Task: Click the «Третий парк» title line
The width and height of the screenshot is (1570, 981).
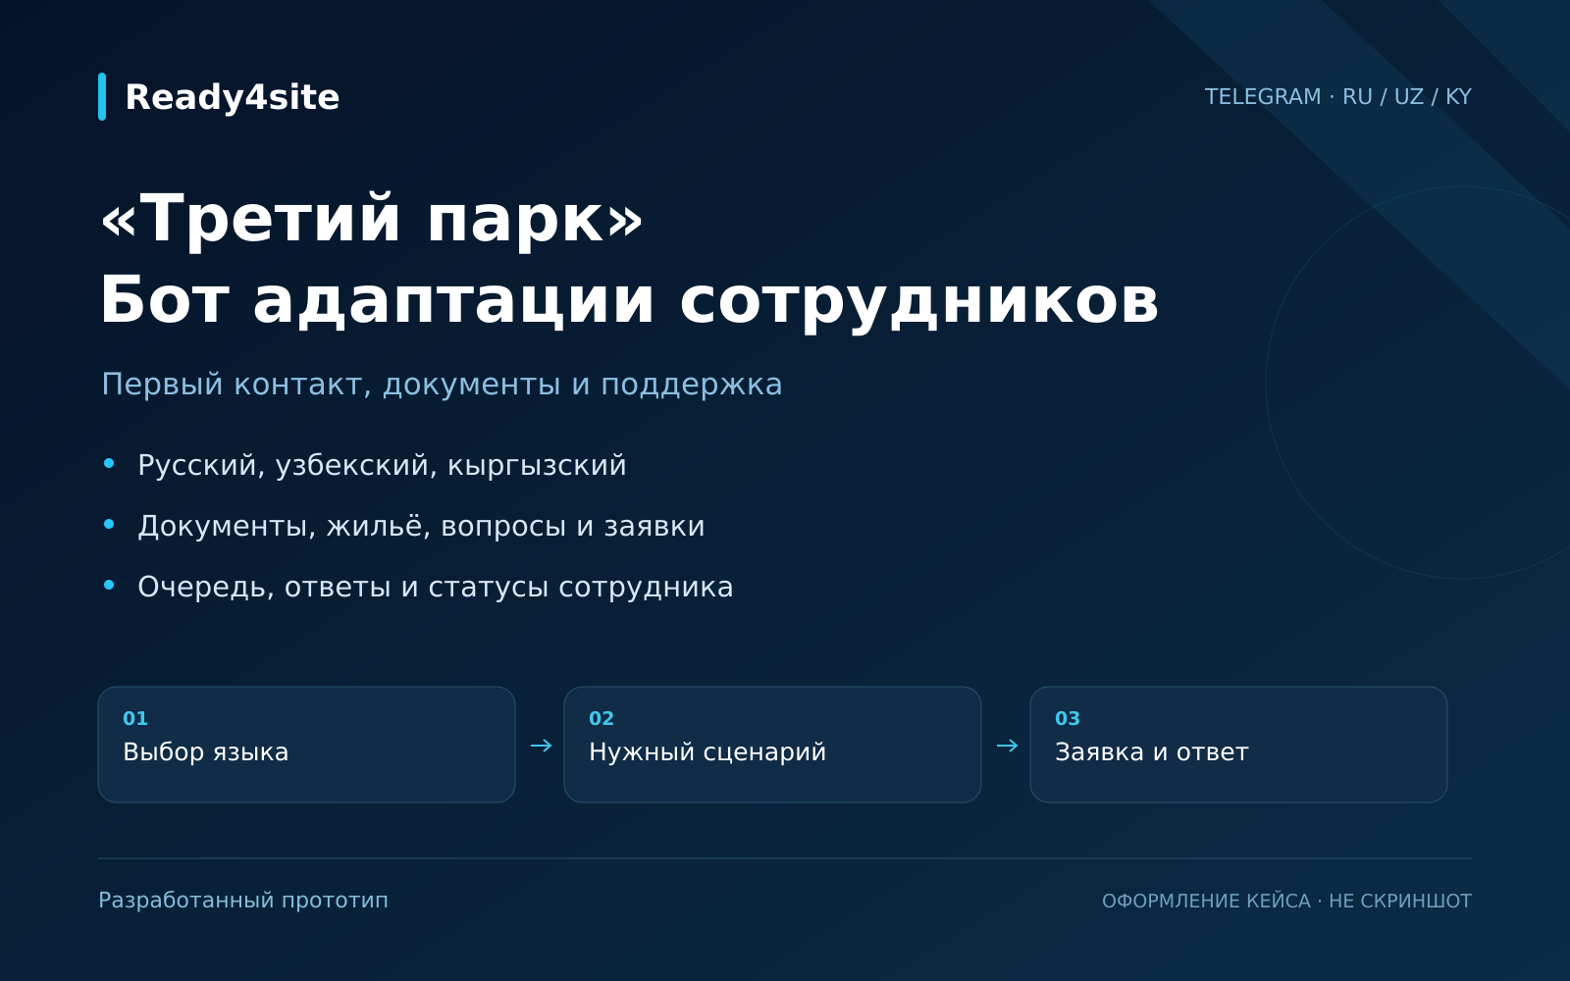Action: click(x=372, y=218)
